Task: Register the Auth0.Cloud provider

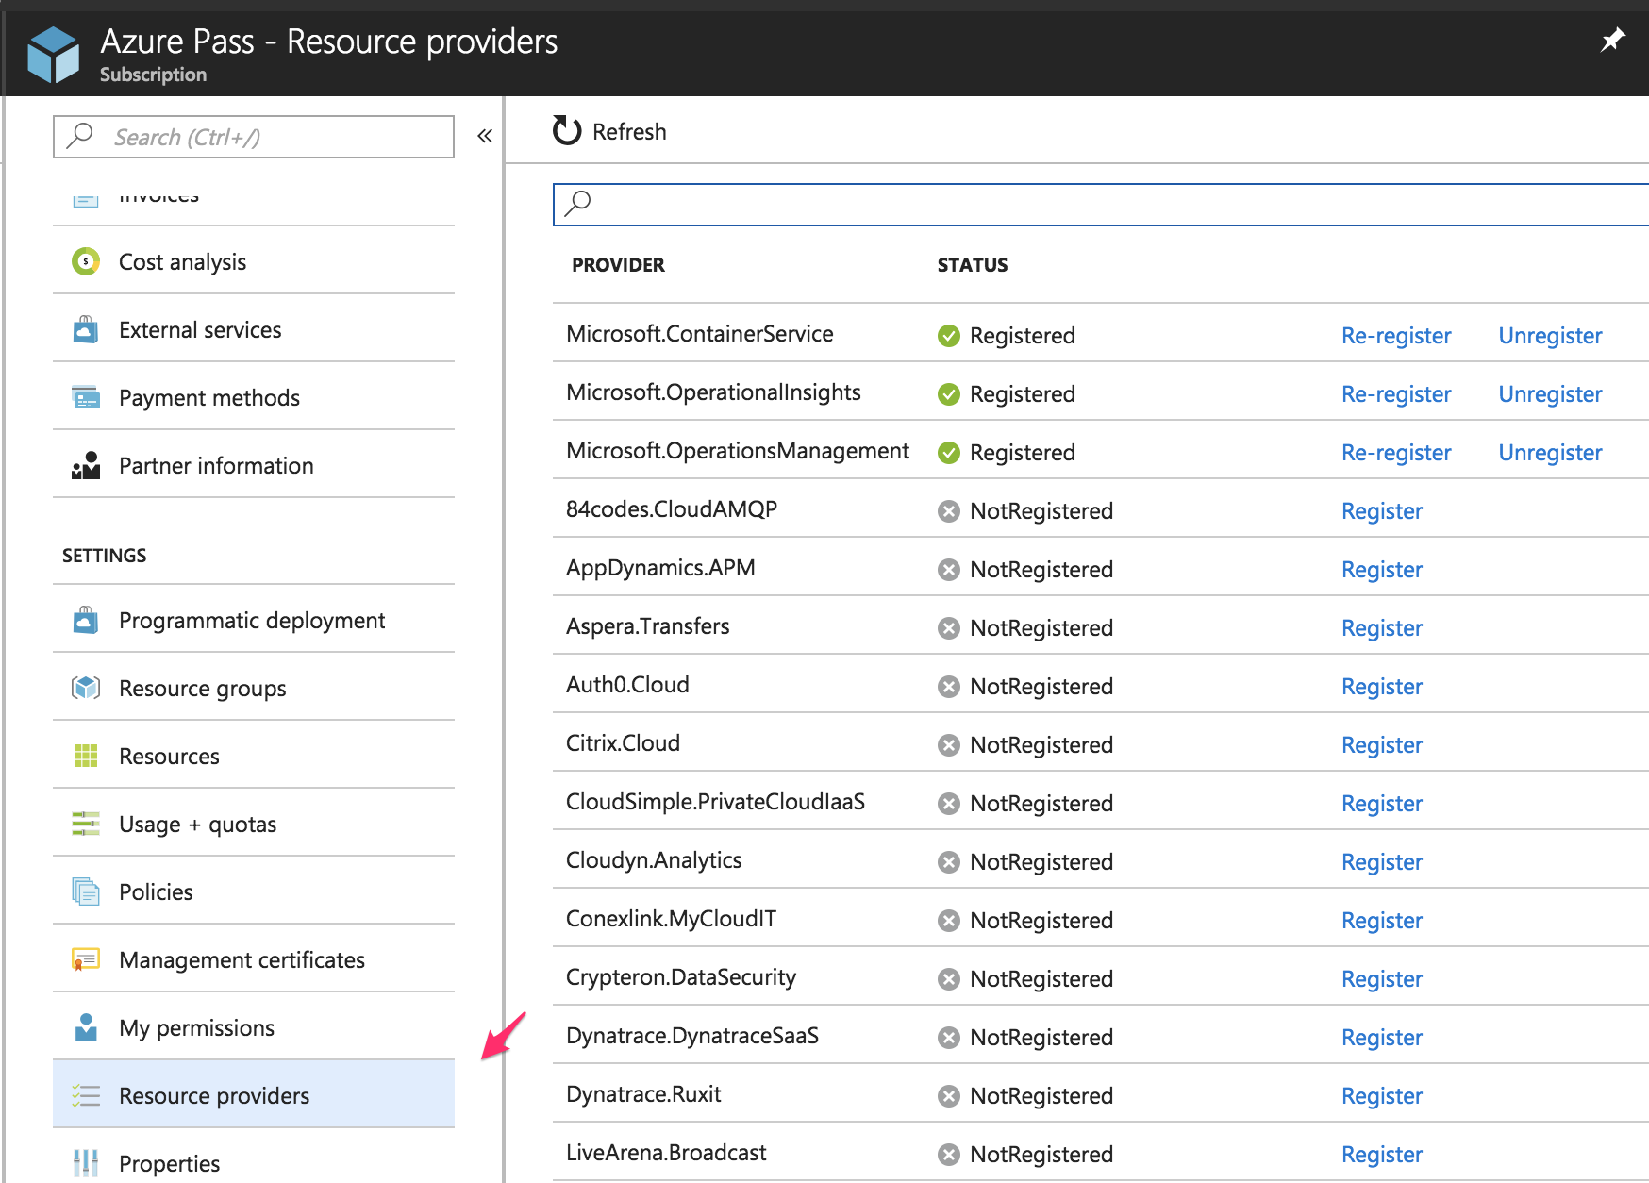Action: 1382,687
